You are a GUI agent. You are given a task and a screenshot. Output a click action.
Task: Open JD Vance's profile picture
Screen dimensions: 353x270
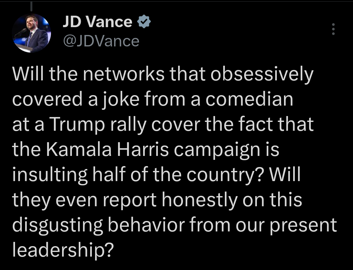(x=31, y=33)
